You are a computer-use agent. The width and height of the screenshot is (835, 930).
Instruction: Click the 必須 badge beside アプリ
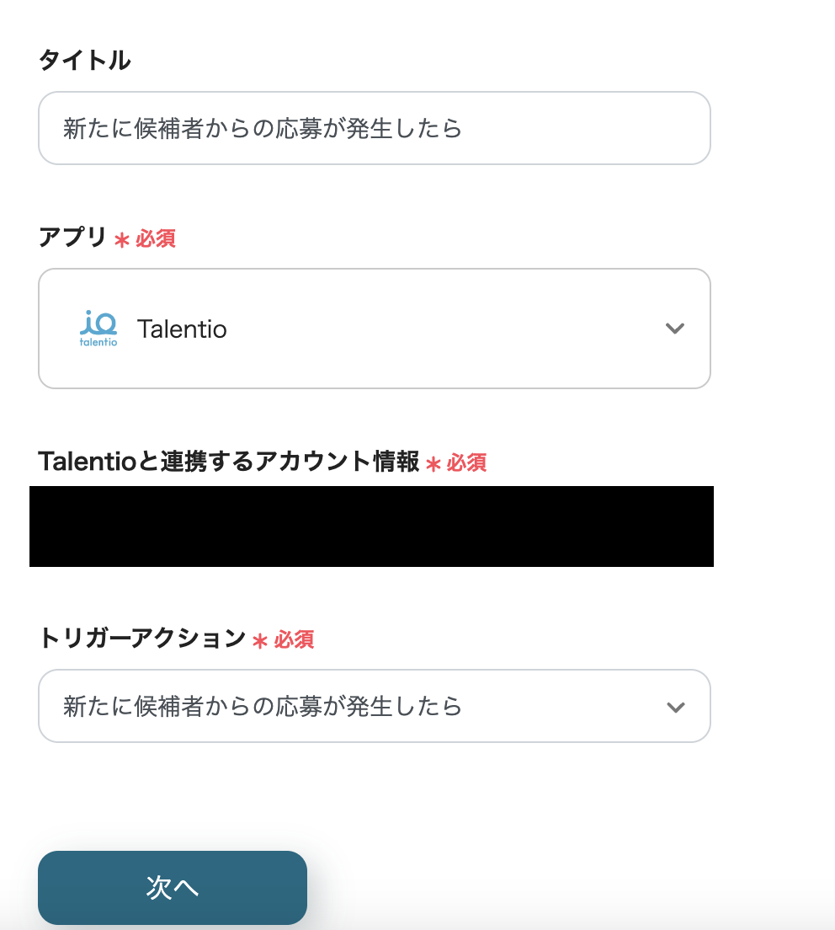tap(157, 239)
